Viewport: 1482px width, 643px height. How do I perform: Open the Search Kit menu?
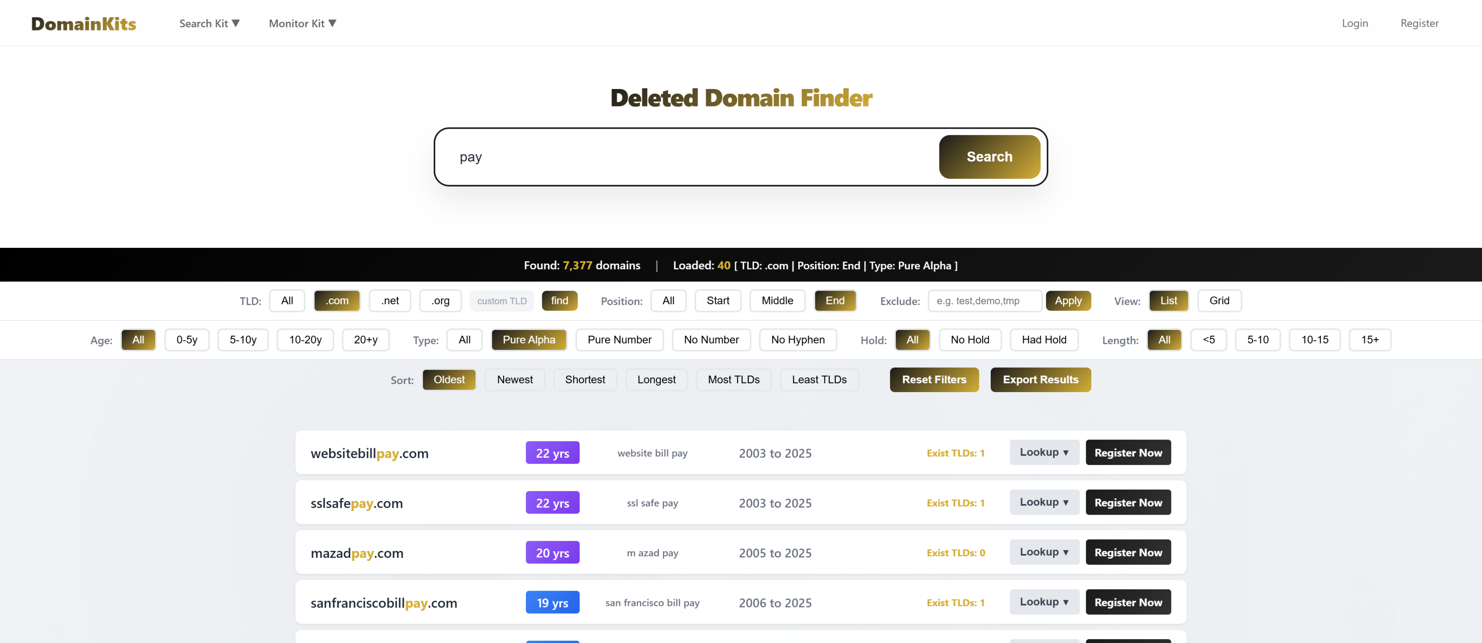point(209,23)
